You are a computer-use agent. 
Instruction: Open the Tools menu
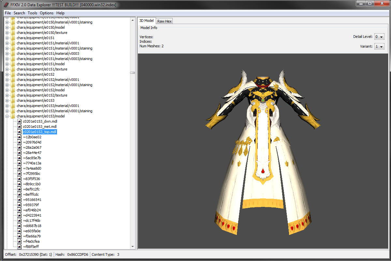pyautogui.click(x=32, y=13)
